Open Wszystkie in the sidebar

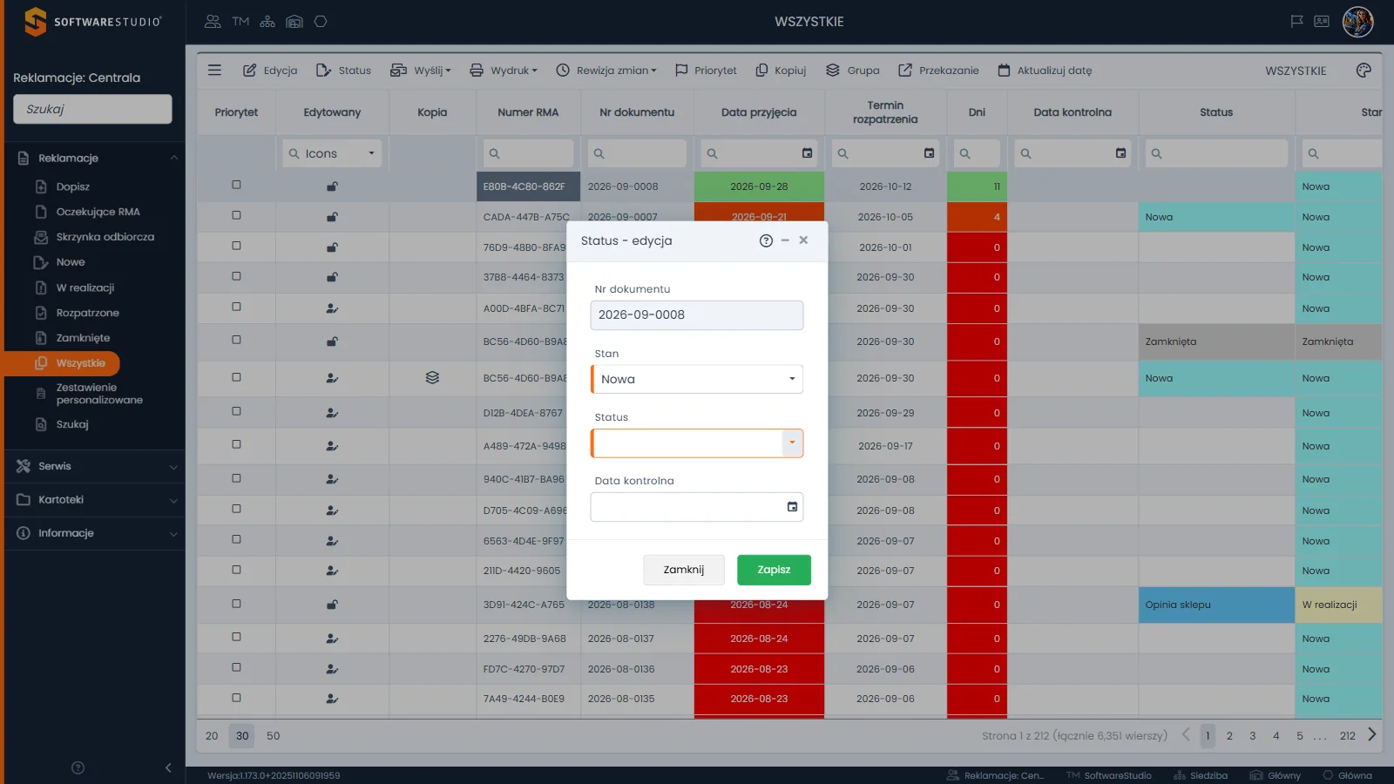point(63,363)
